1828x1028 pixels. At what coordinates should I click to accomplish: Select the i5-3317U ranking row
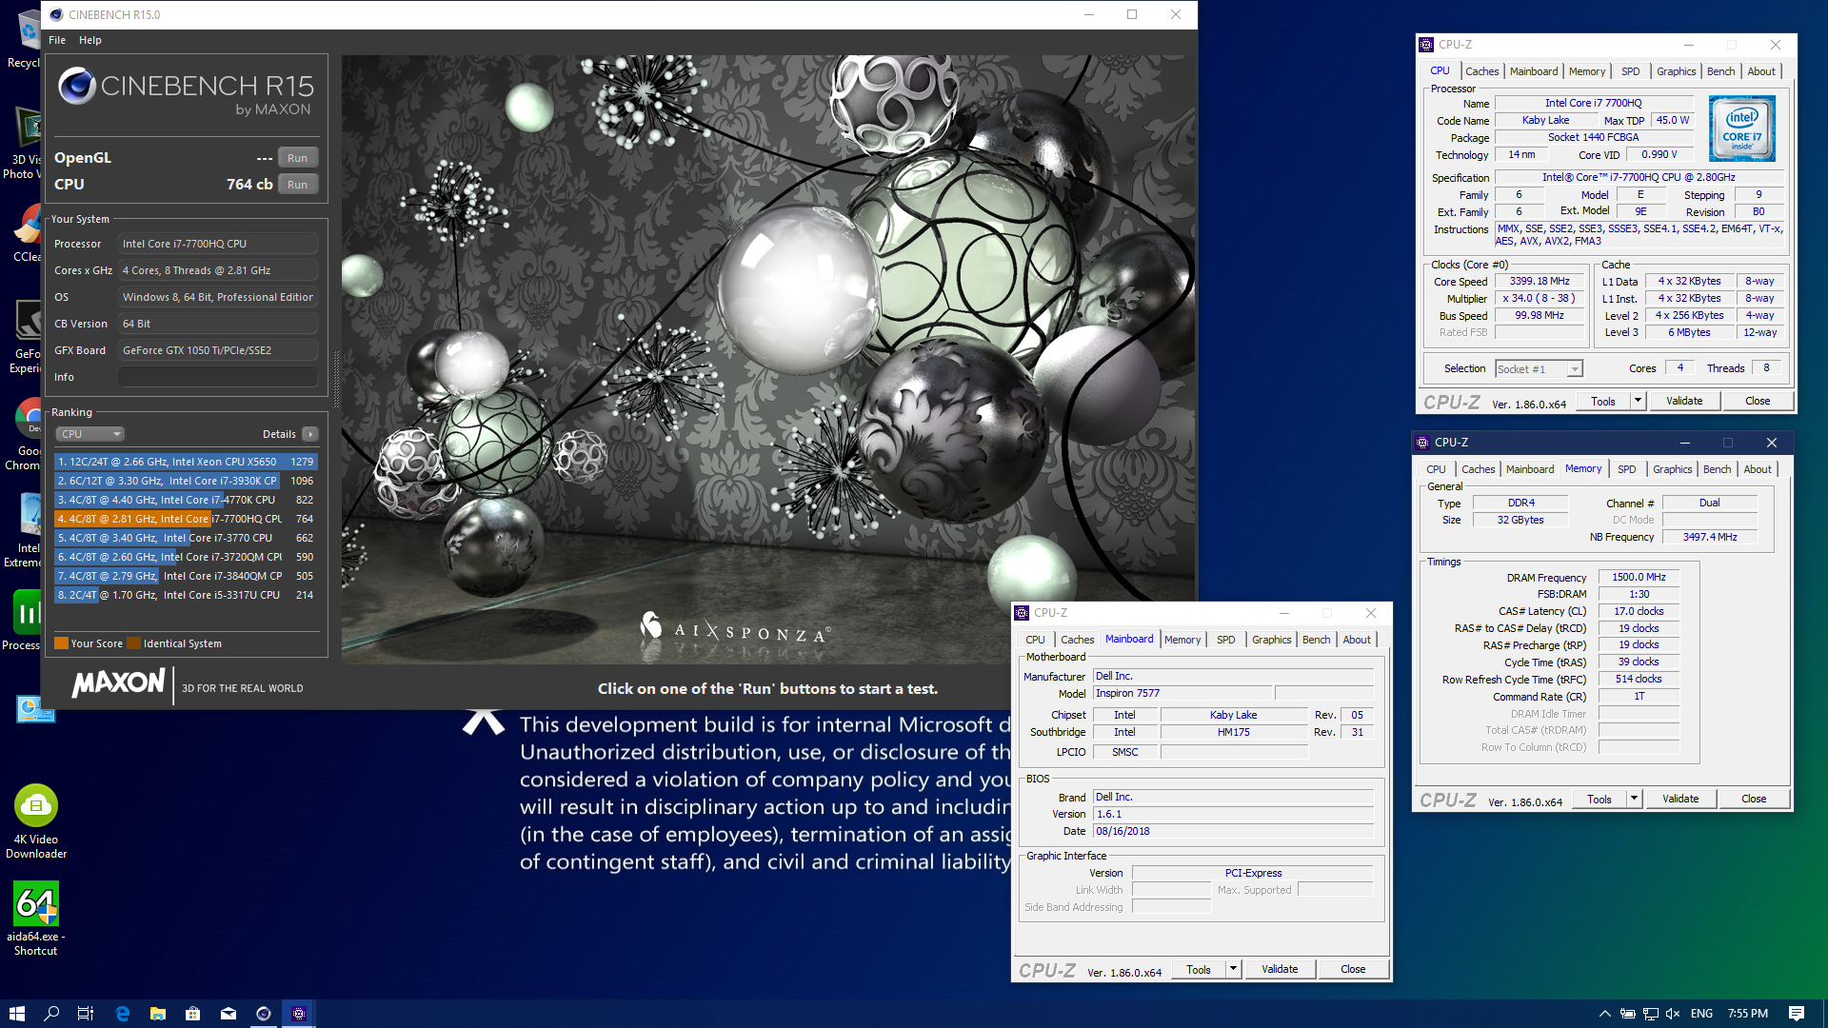[x=186, y=595]
